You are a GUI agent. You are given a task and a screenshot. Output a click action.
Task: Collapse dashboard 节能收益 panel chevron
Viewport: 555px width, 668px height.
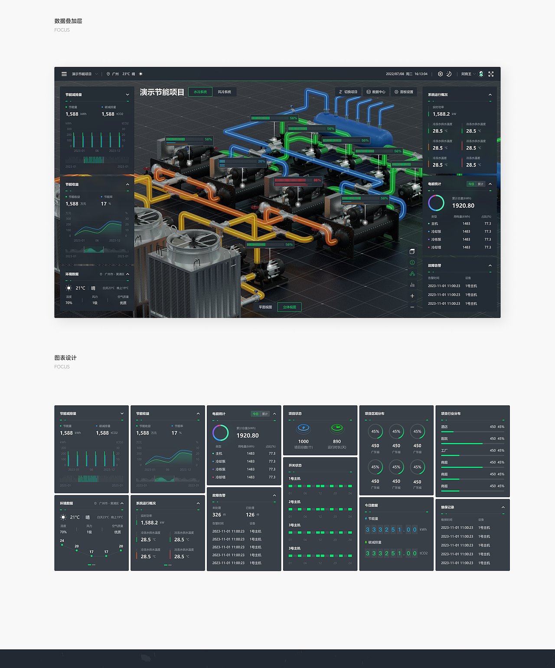pos(127,184)
